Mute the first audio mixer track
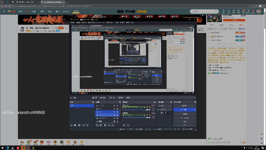Viewport: 266px width, 150px height. point(150,110)
